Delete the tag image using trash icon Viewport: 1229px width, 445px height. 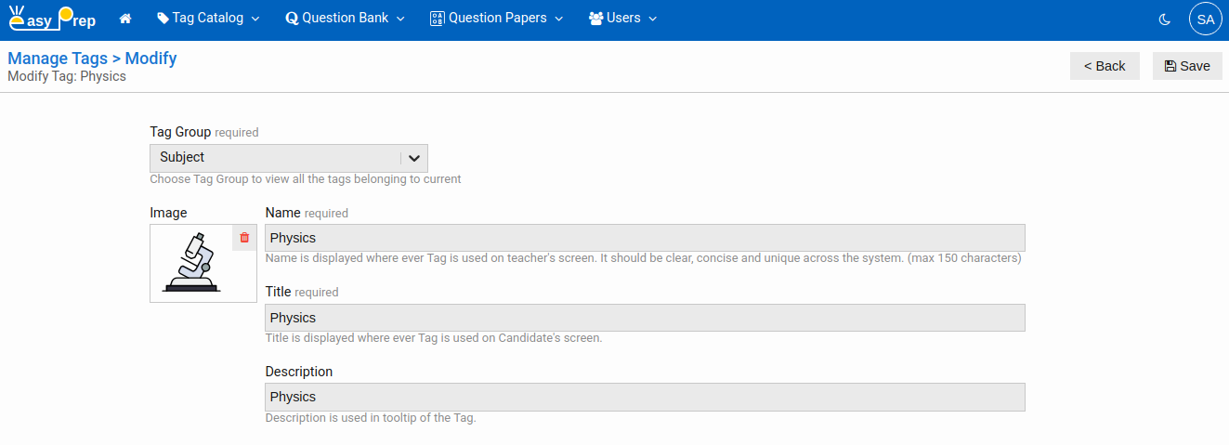[244, 238]
